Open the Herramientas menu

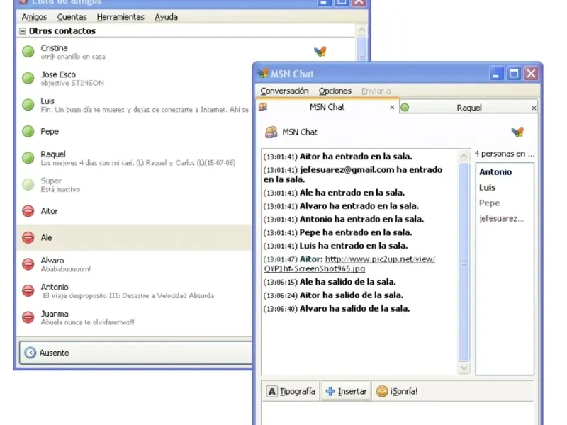tap(120, 17)
